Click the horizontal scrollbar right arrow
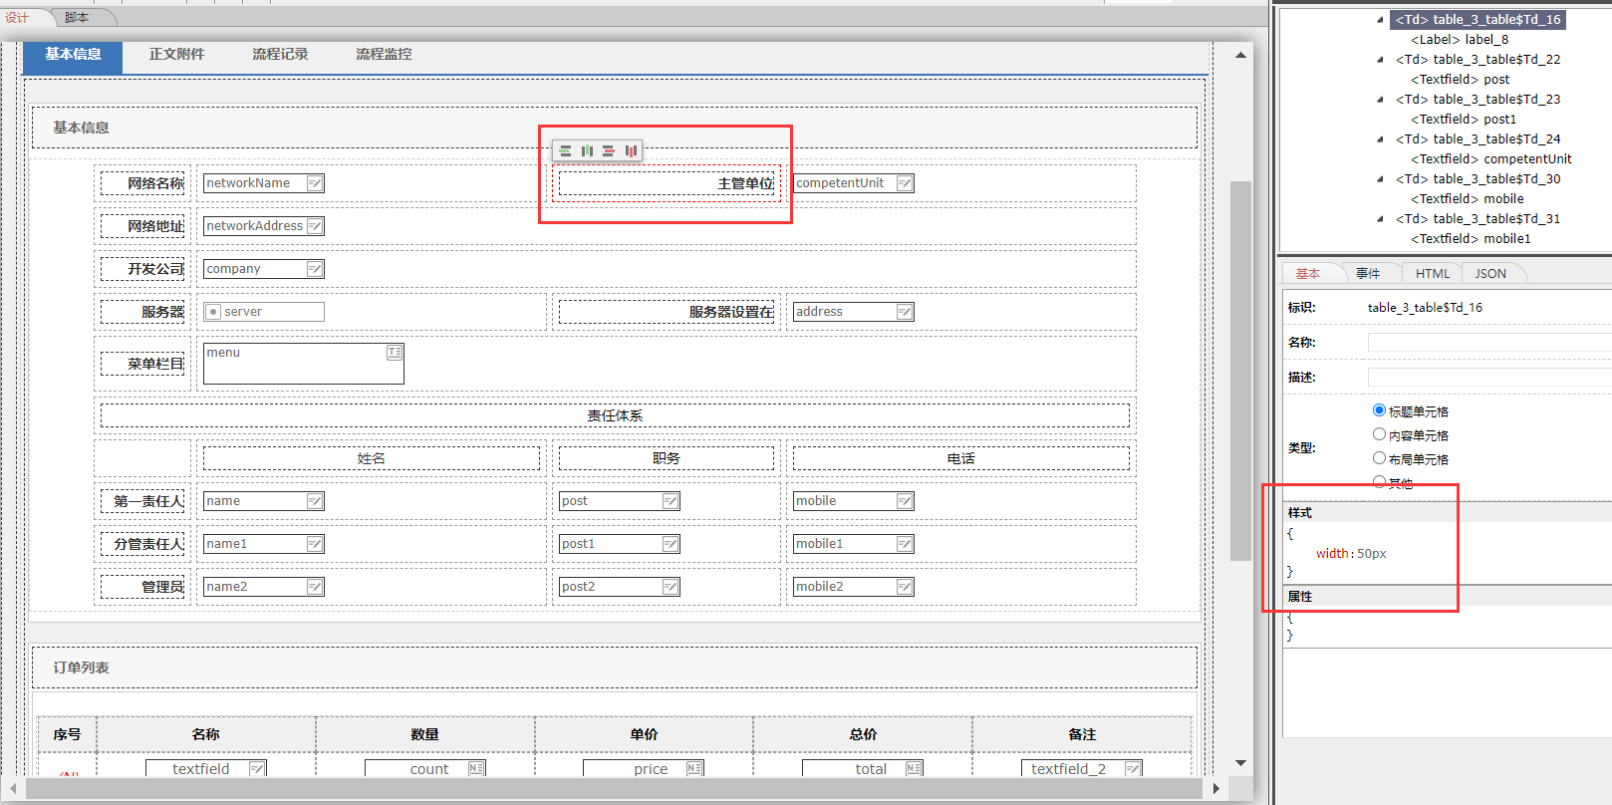The height and width of the screenshot is (805, 1612). 1215,788
